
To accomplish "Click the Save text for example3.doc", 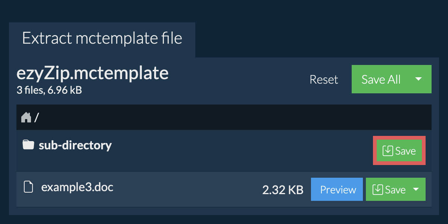I will point(395,190).
